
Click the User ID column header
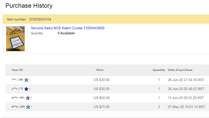[17, 70]
